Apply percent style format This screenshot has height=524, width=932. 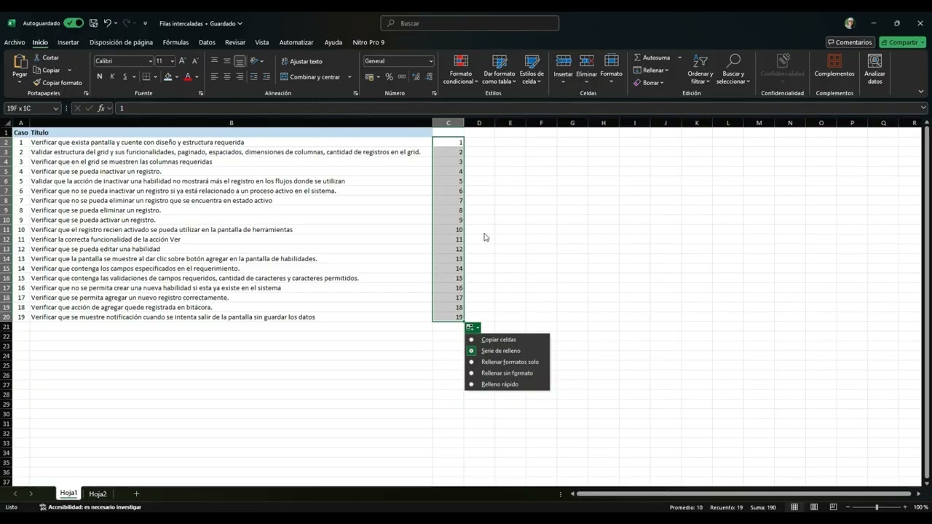(x=389, y=76)
